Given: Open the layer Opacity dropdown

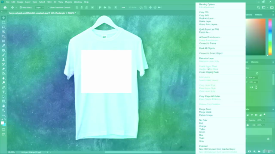Looking at the screenshot, I should click(263, 120).
